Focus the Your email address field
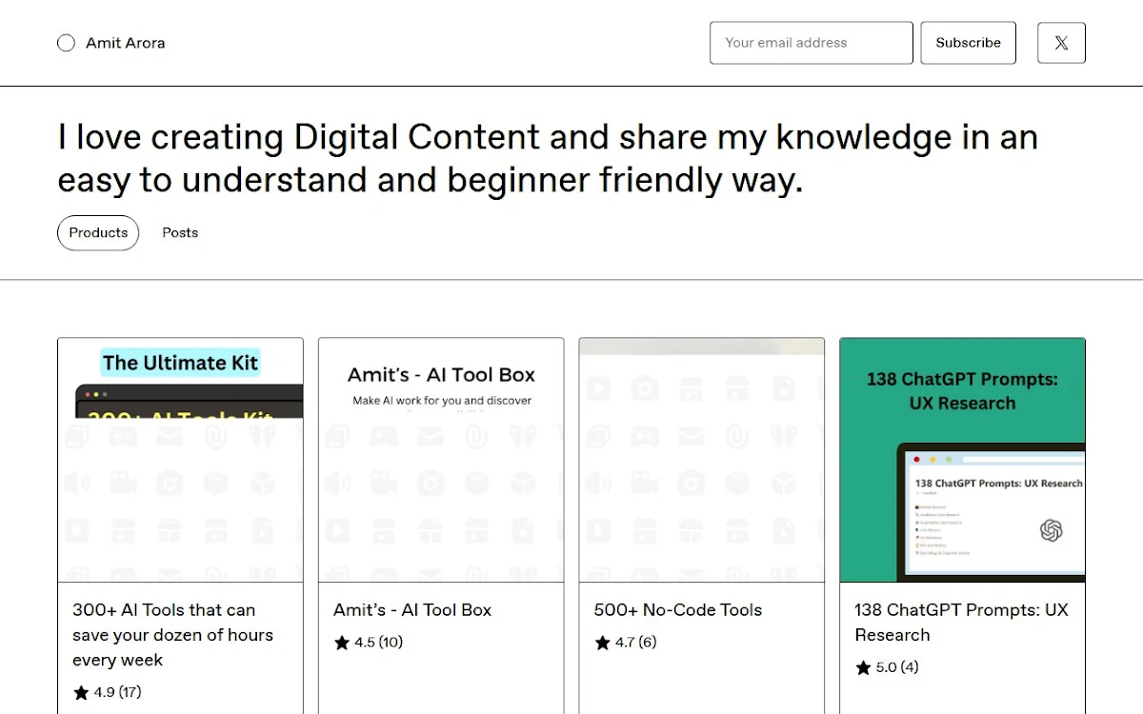 (812, 43)
